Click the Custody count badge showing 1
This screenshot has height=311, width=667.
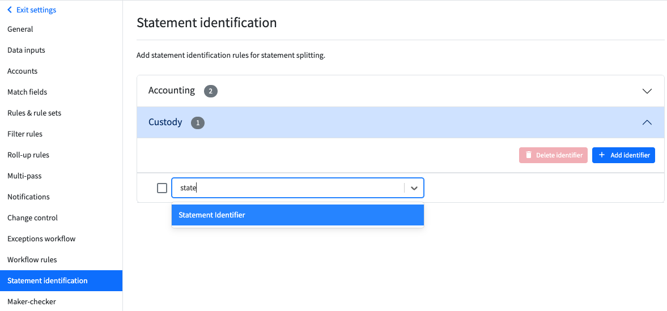198,122
